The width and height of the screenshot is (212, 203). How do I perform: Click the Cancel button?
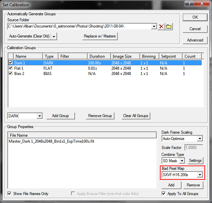pos(195,29)
